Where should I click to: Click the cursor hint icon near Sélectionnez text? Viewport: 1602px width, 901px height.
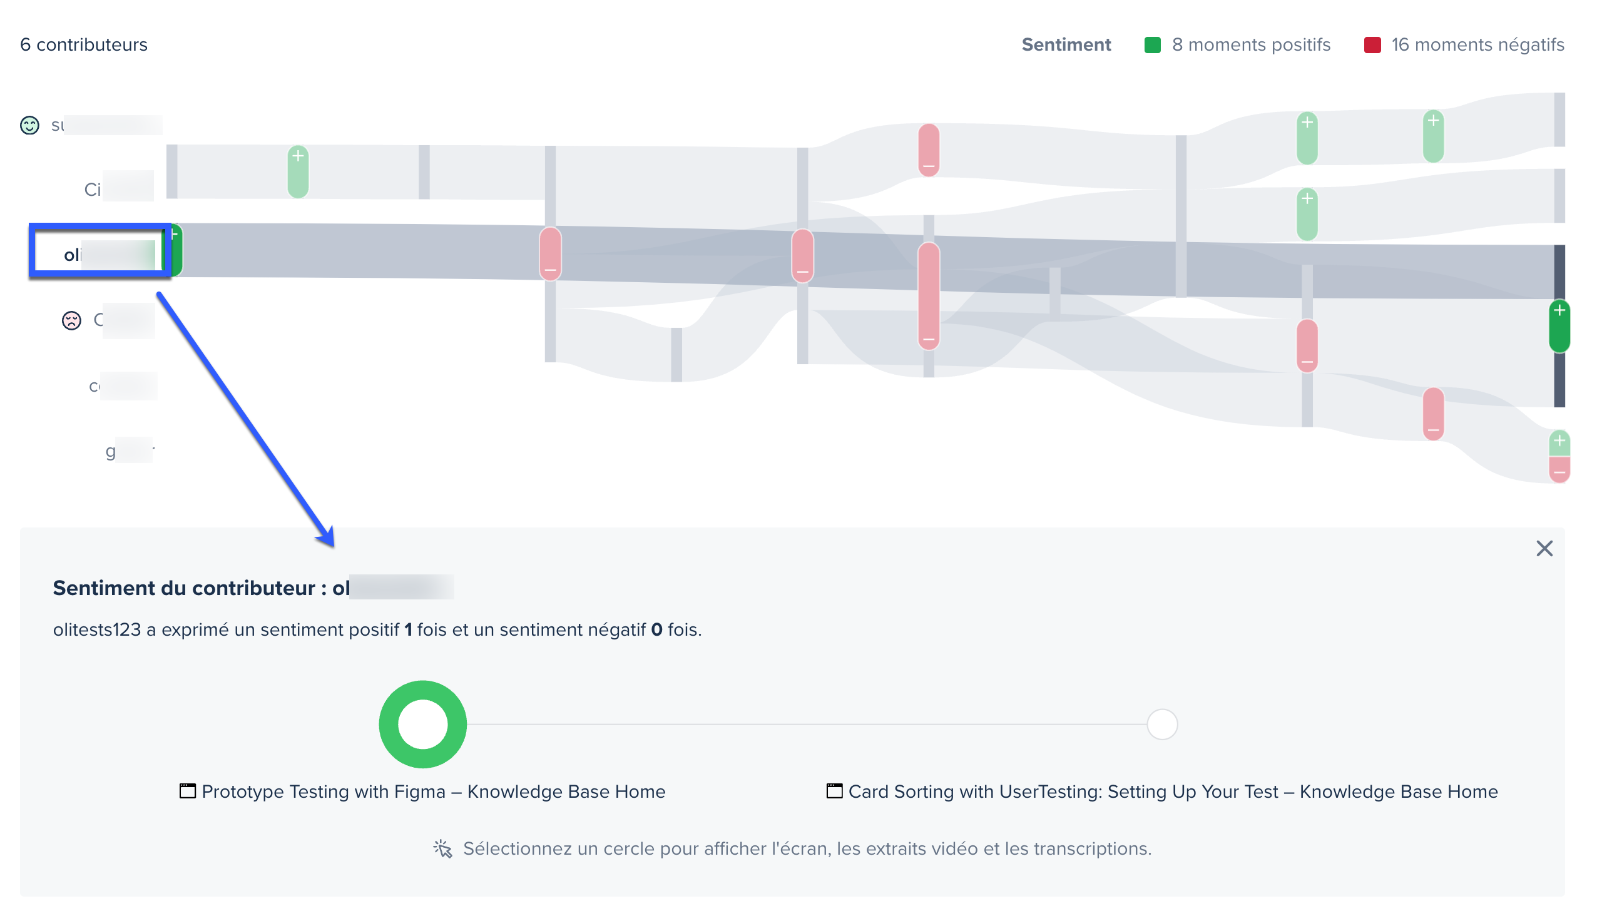(442, 848)
